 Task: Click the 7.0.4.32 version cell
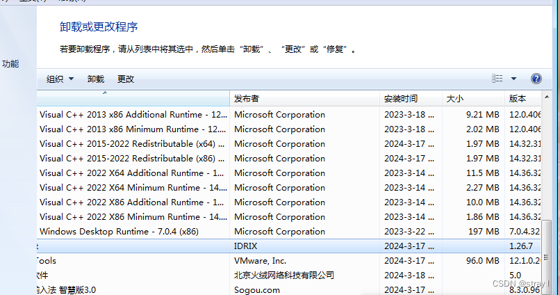525,232
